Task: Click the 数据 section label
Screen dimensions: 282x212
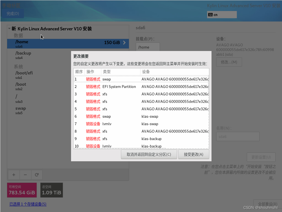Action: click(x=18, y=36)
